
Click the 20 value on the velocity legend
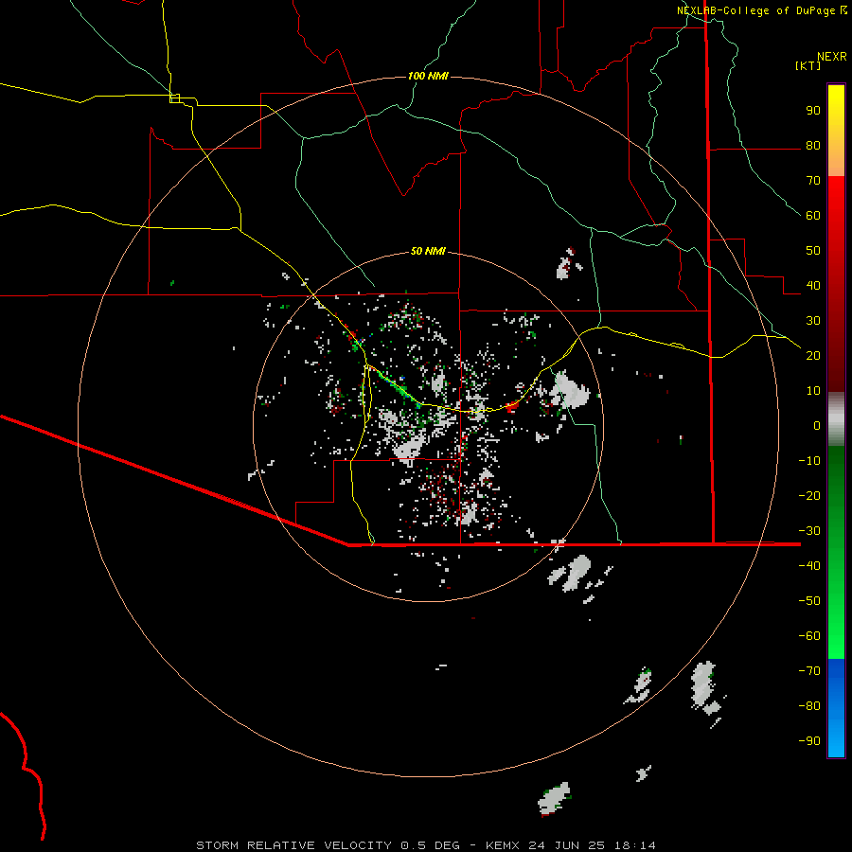(813, 355)
